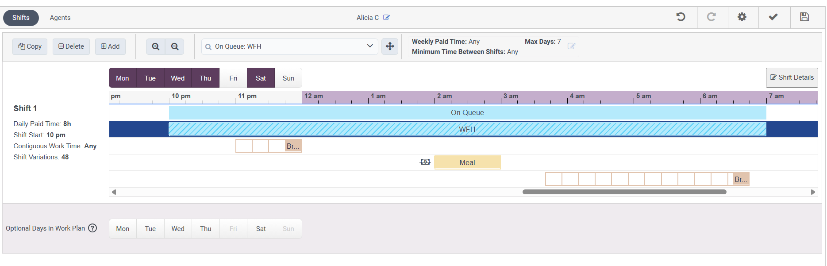The width and height of the screenshot is (827, 266).
Task: Toggle Sunday in the shift days
Action: tap(288, 78)
